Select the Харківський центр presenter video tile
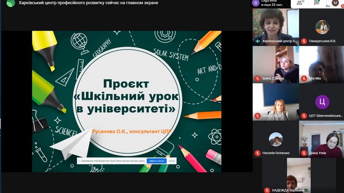 (x=276, y=27)
